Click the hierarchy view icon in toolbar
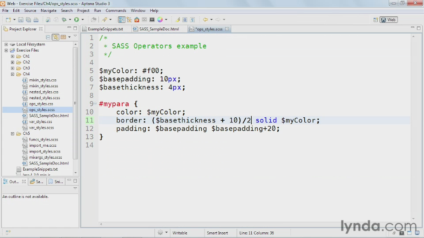Viewport: 424px width, 238px height. 129,20
